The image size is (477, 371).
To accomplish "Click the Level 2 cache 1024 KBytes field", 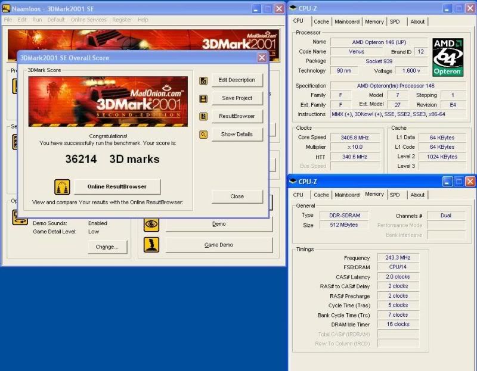I will [442, 157].
